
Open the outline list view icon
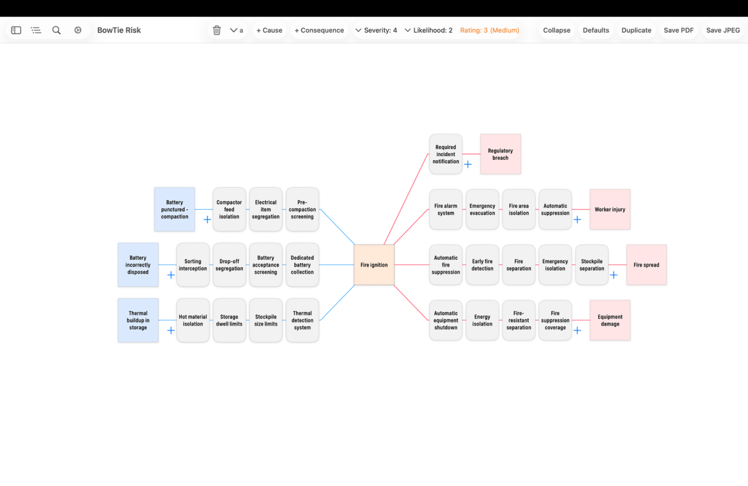click(x=36, y=30)
